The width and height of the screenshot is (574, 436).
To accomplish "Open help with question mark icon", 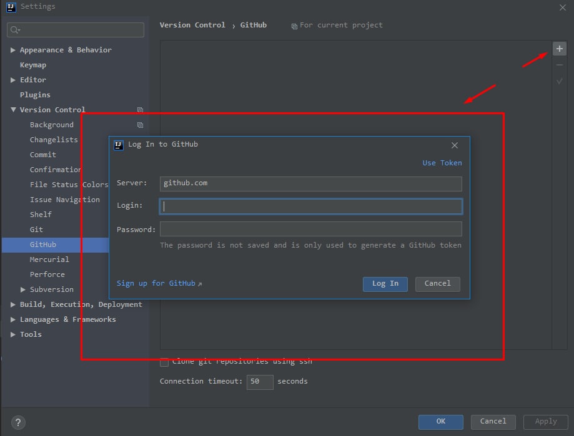I will pyautogui.click(x=18, y=422).
